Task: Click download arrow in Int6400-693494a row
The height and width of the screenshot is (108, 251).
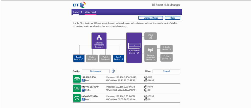Action: pos(146,99)
